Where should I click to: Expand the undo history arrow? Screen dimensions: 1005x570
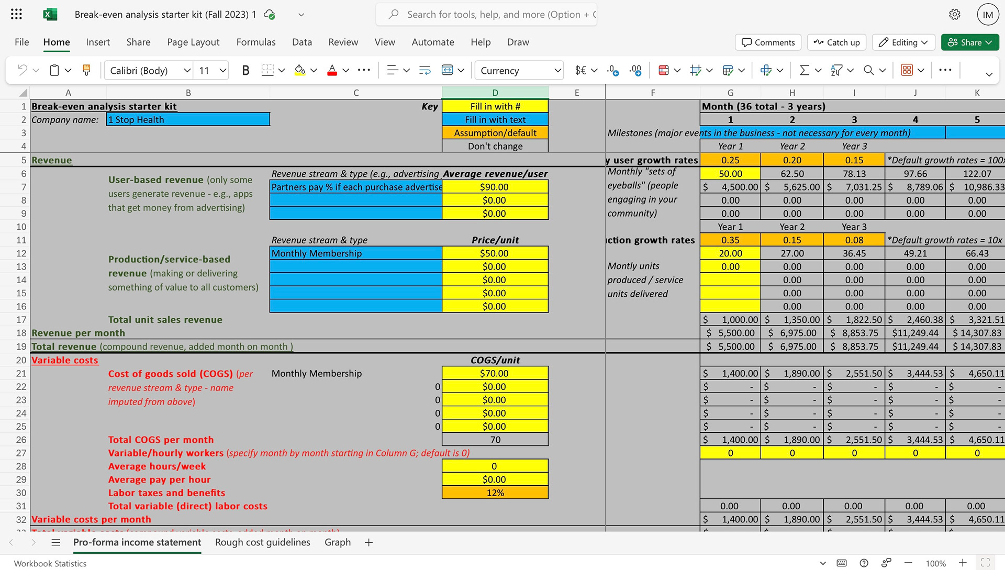pyautogui.click(x=36, y=70)
